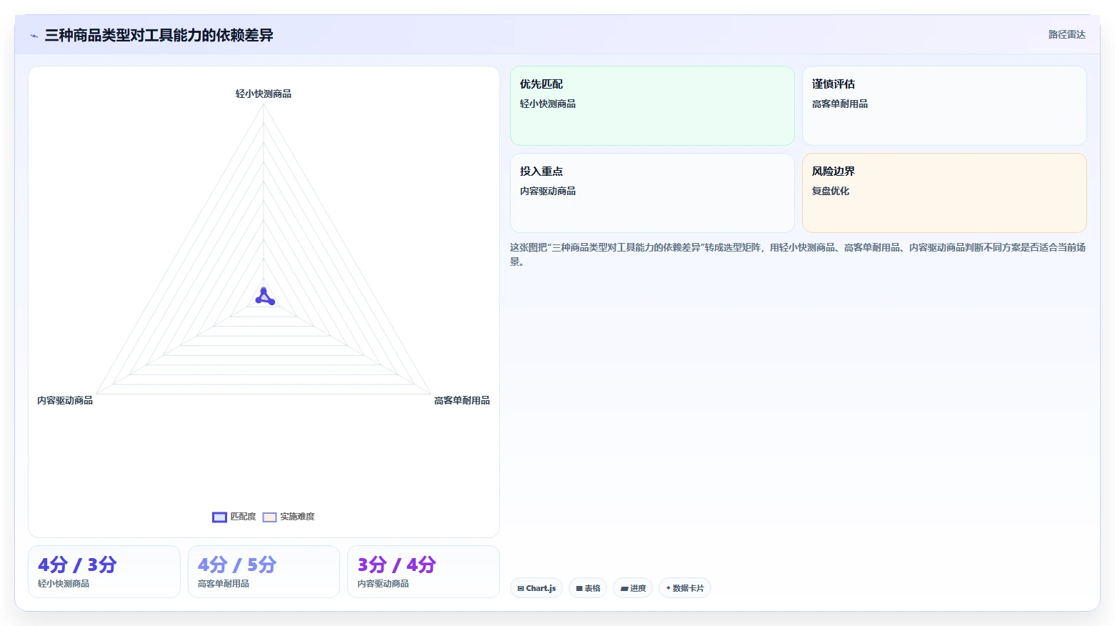Open the 谨慎评估 card

[x=944, y=106]
